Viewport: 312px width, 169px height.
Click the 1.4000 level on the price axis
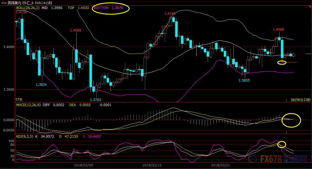click(x=9, y=47)
